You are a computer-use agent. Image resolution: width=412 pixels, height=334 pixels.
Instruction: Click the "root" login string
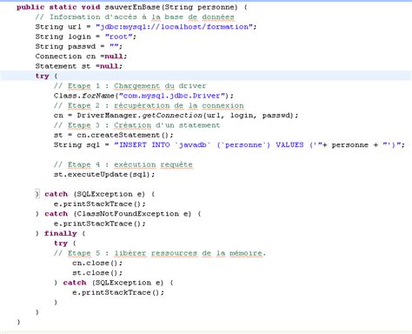(119, 37)
